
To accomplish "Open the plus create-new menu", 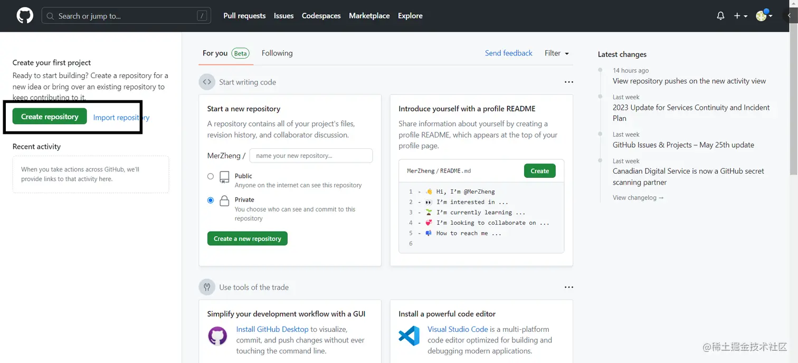I will coord(740,16).
